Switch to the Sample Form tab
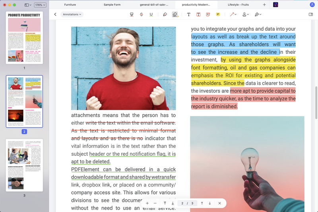 [x=112, y=5]
